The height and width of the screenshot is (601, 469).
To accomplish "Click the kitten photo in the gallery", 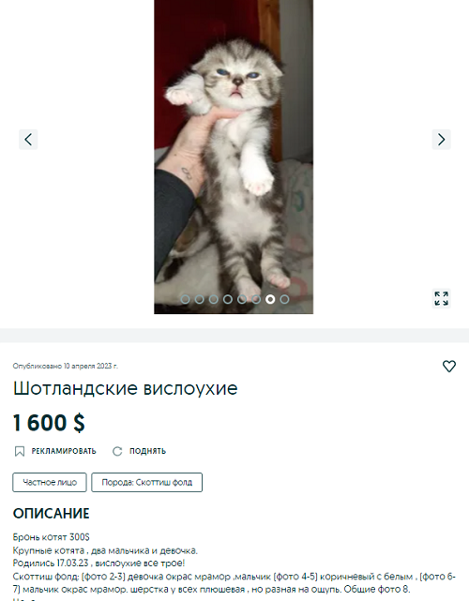I will click(234, 157).
